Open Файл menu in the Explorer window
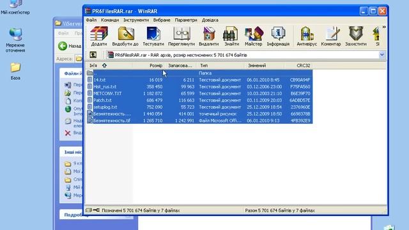409x230 pixels. coord(63,33)
